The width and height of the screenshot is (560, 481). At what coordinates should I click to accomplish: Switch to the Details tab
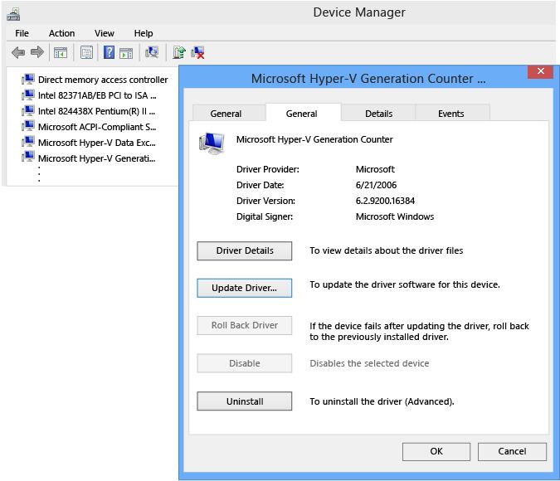(378, 113)
